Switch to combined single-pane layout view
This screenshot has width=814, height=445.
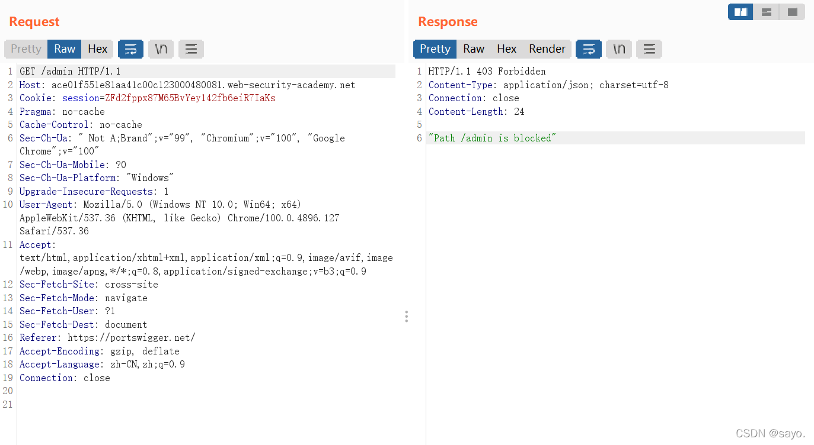(793, 12)
